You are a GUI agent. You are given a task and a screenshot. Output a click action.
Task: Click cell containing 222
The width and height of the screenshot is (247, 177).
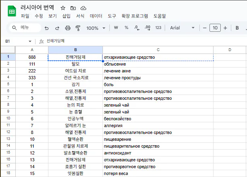click(x=32, y=71)
